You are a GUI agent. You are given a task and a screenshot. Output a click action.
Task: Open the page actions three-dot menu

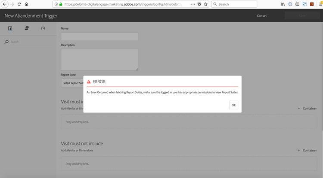click(x=193, y=4)
